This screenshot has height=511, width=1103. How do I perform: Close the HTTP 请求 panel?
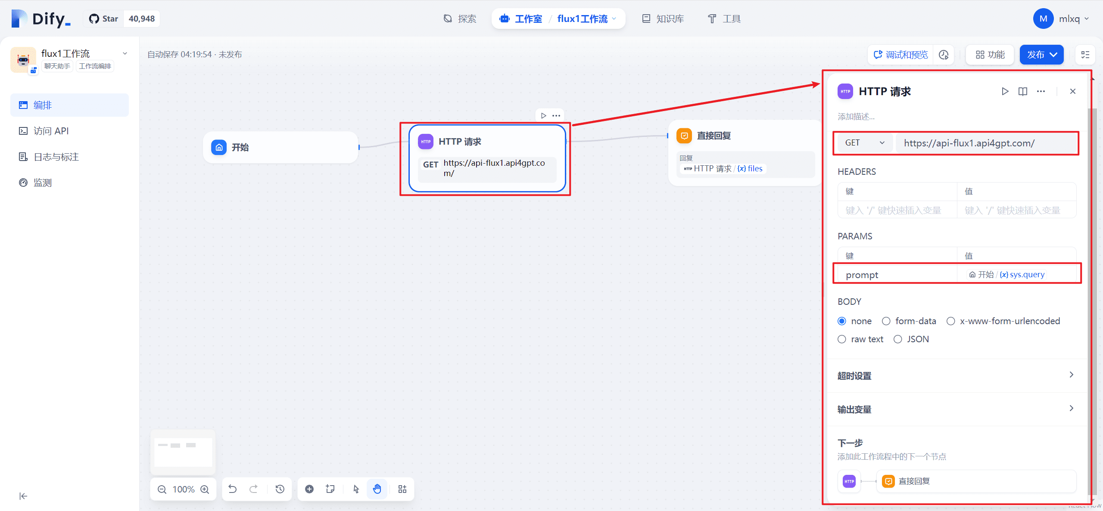[1073, 91]
